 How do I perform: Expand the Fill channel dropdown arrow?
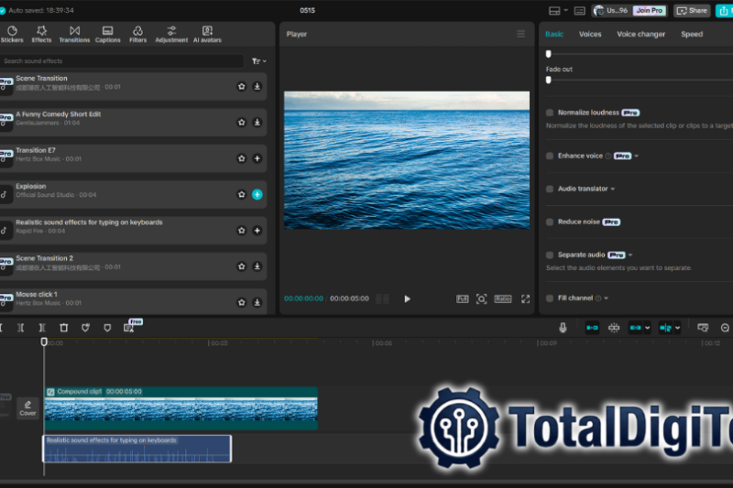[607, 298]
